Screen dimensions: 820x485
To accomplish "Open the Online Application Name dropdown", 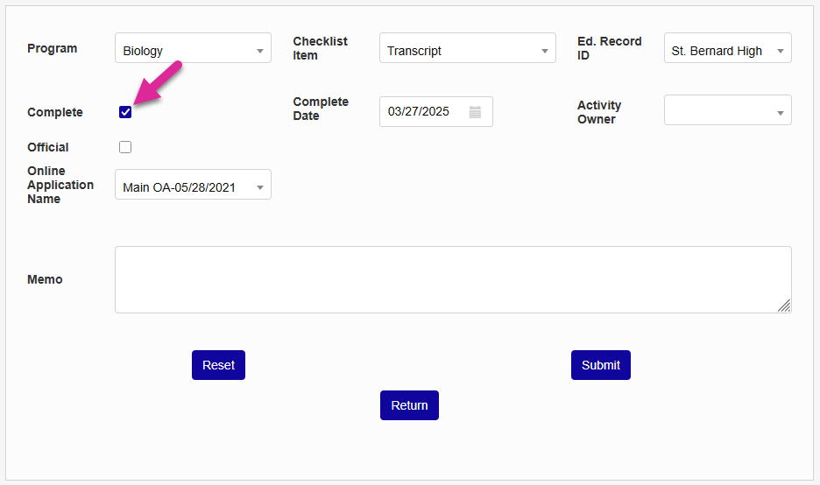I will [193, 186].
